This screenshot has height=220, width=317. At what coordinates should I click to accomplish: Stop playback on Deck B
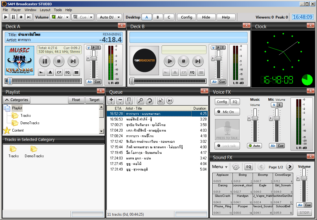(184, 61)
